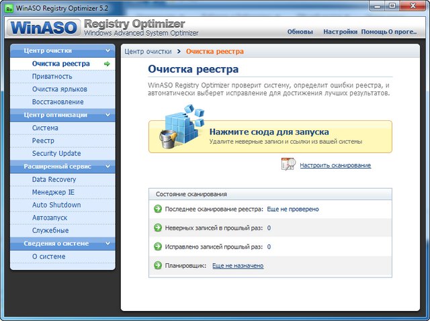Click the title bar Ro app icon
The image size is (430, 321).
9,9
